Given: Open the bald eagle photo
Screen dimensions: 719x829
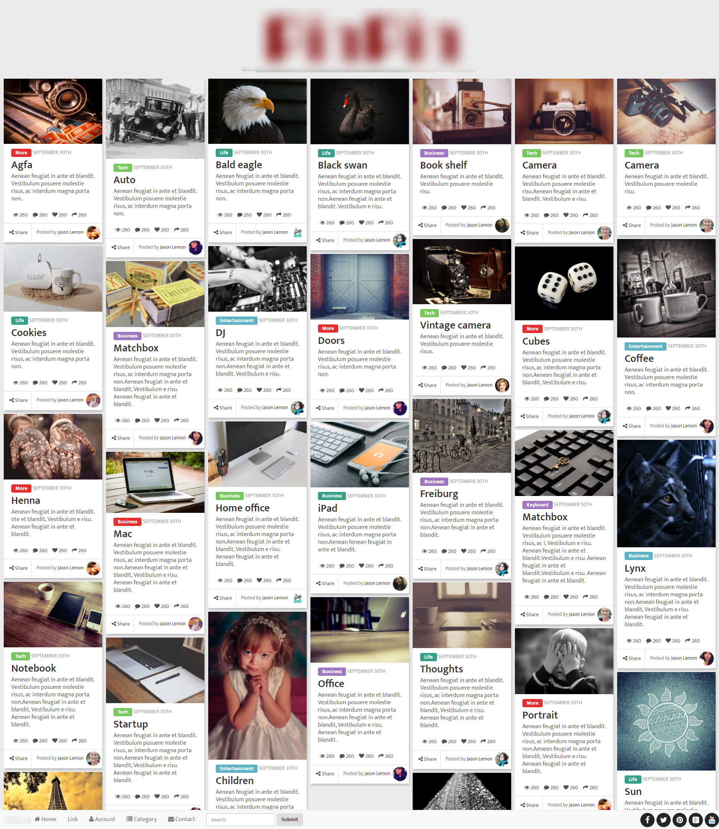Looking at the screenshot, I should coord(257,111).
